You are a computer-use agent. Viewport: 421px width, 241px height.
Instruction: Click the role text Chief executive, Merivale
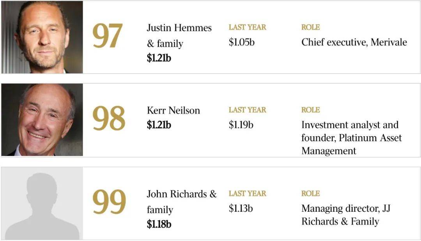tap(354, 42)
